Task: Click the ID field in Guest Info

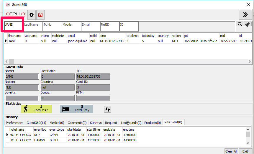Action: pyautogui.click(x=93, y=76)
